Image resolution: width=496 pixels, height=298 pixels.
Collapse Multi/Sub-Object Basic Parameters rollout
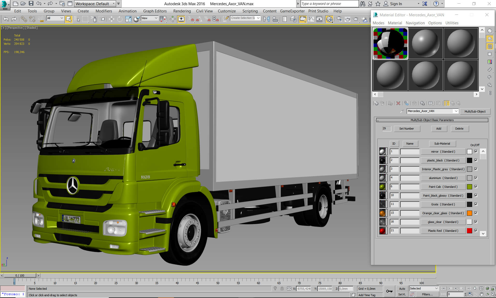(x=432, y=120)
